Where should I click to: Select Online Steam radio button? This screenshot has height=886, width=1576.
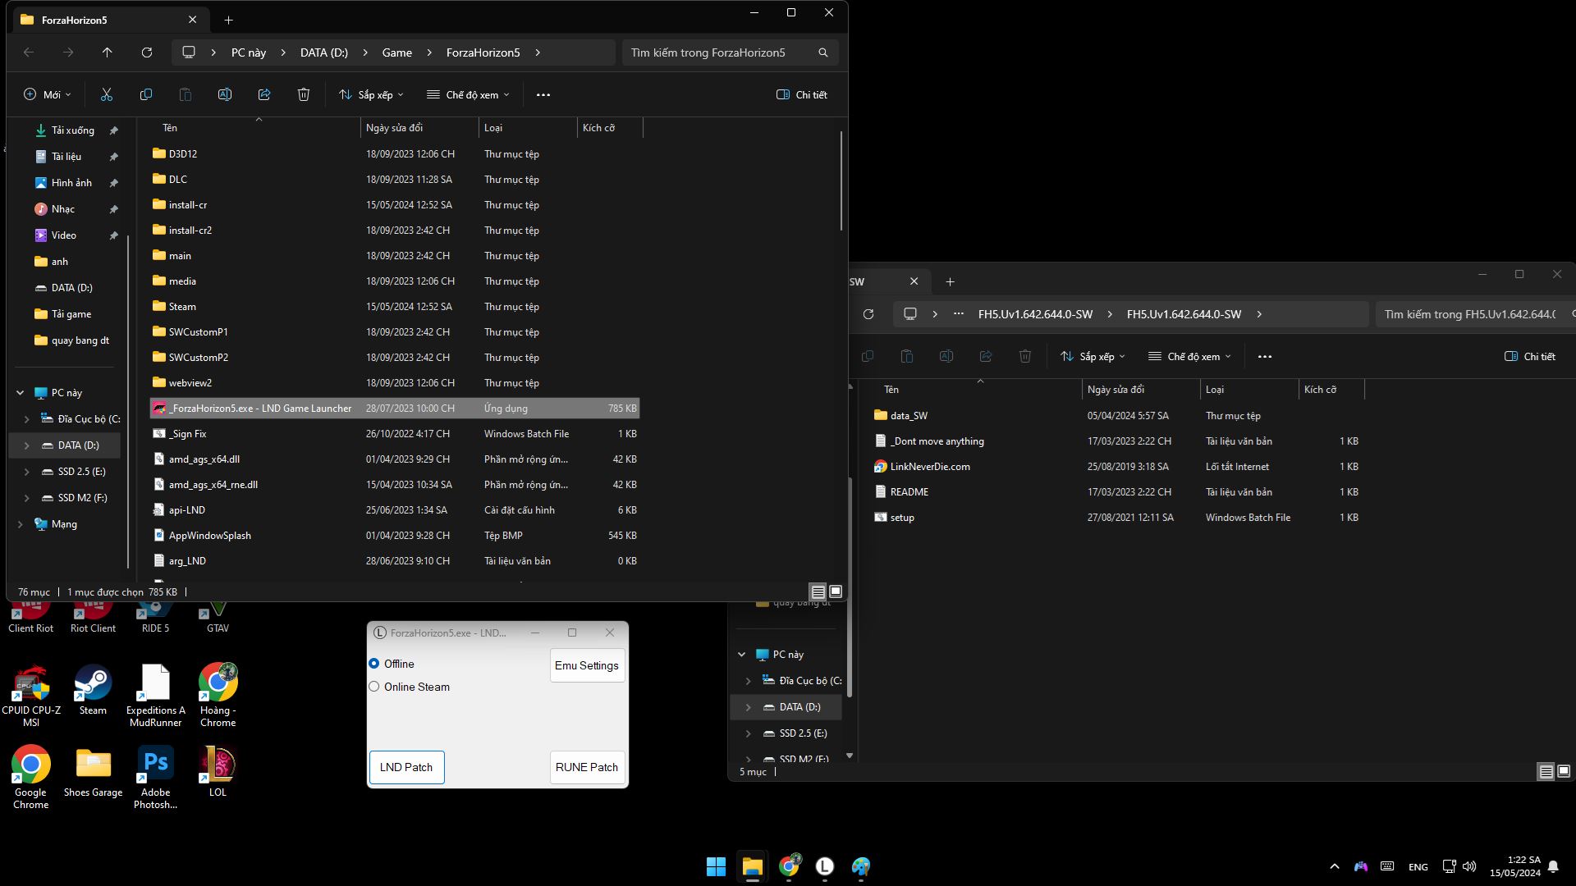pyautogui.click(x=374, y=687)
